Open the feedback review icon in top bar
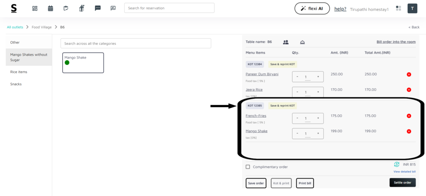The height and width of the screenshot is (196, 426). tap(113, 8)
